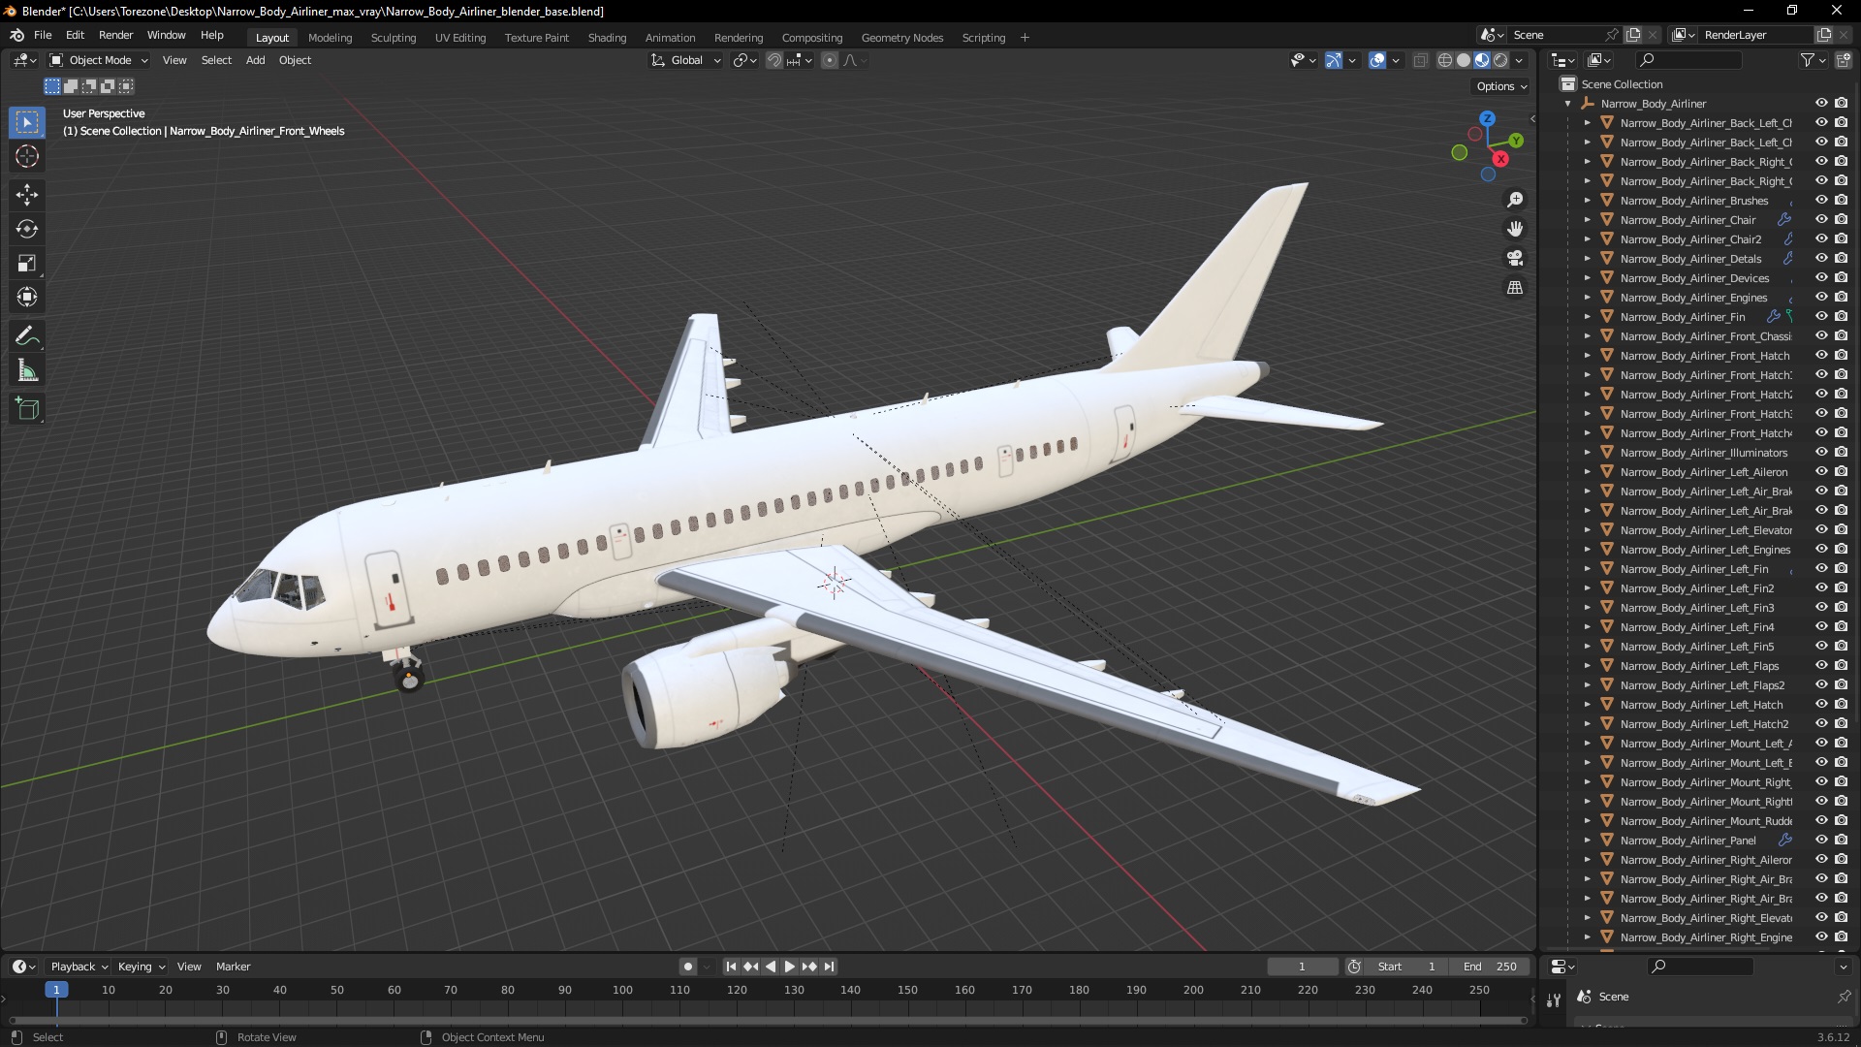The image size is (1861, 1047).
Task: Jump to timeline end frame
Action: click(x=828, y=967)
